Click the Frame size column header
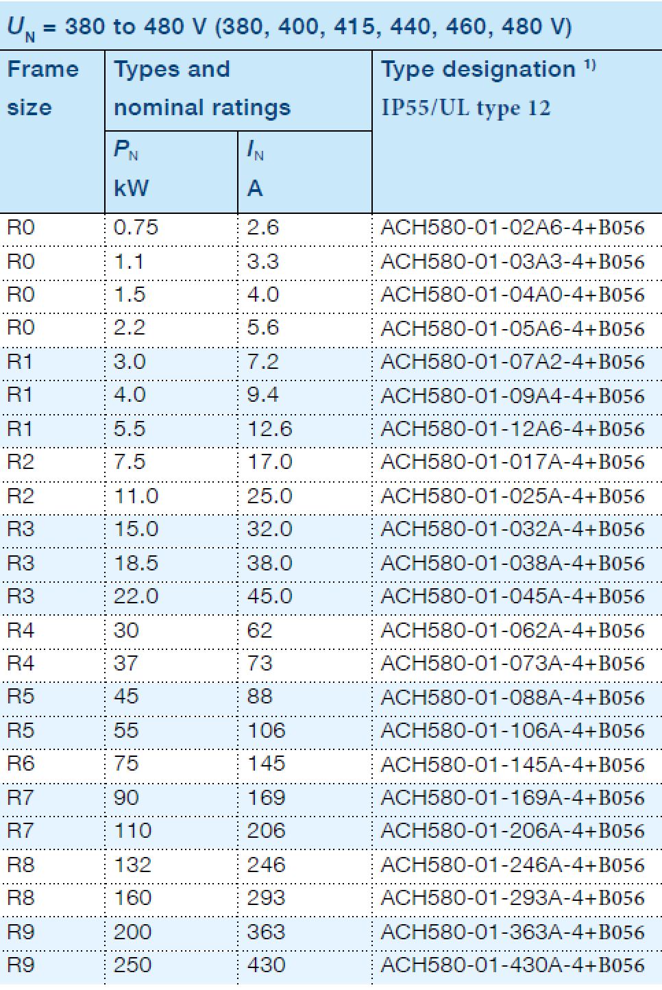The image size is (662, 990). 42,88
